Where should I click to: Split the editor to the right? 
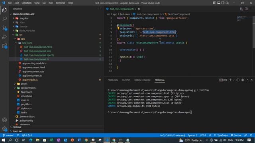[x=246, y=9]
